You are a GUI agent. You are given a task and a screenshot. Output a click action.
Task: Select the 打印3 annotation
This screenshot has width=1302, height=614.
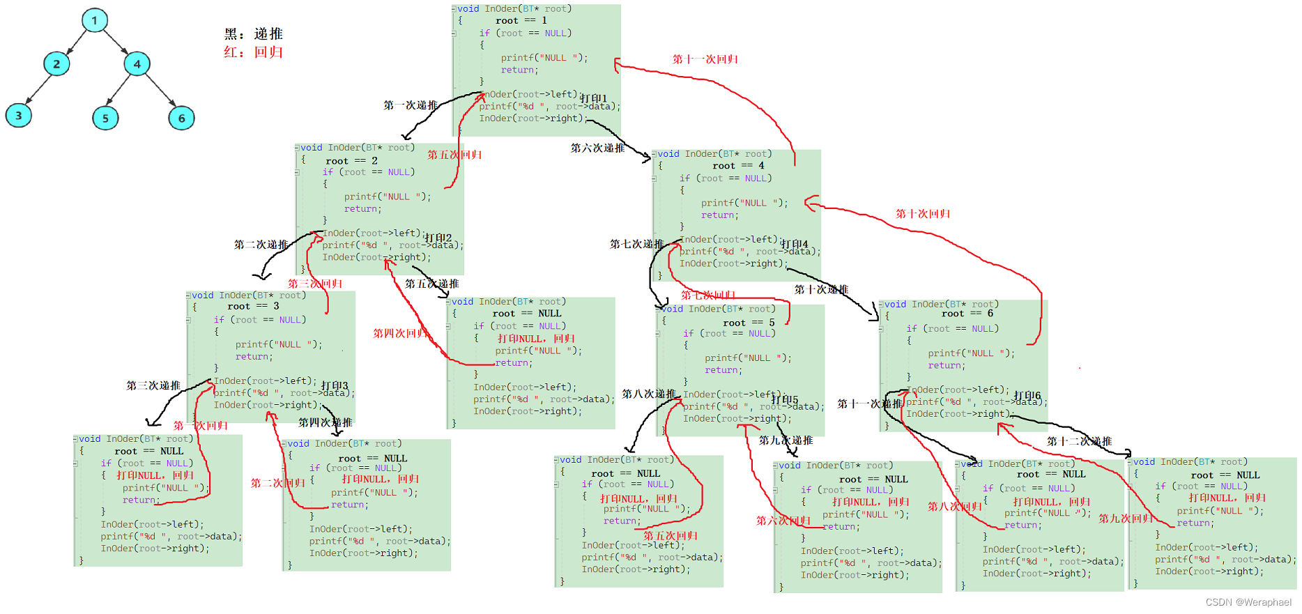point(335,385)
